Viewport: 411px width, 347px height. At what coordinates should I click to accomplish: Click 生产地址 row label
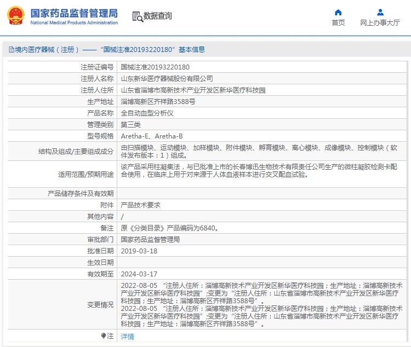click(x=100, y=102)
